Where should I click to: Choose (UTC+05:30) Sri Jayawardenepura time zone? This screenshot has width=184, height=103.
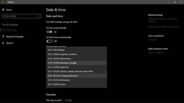pyautogui.click(x=76, y=76)
